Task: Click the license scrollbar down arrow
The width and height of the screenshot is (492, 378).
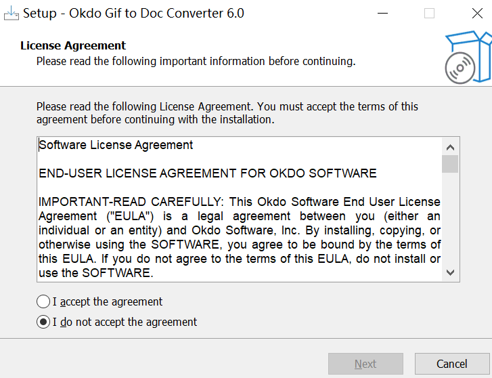Action: (x=451, y=272)
